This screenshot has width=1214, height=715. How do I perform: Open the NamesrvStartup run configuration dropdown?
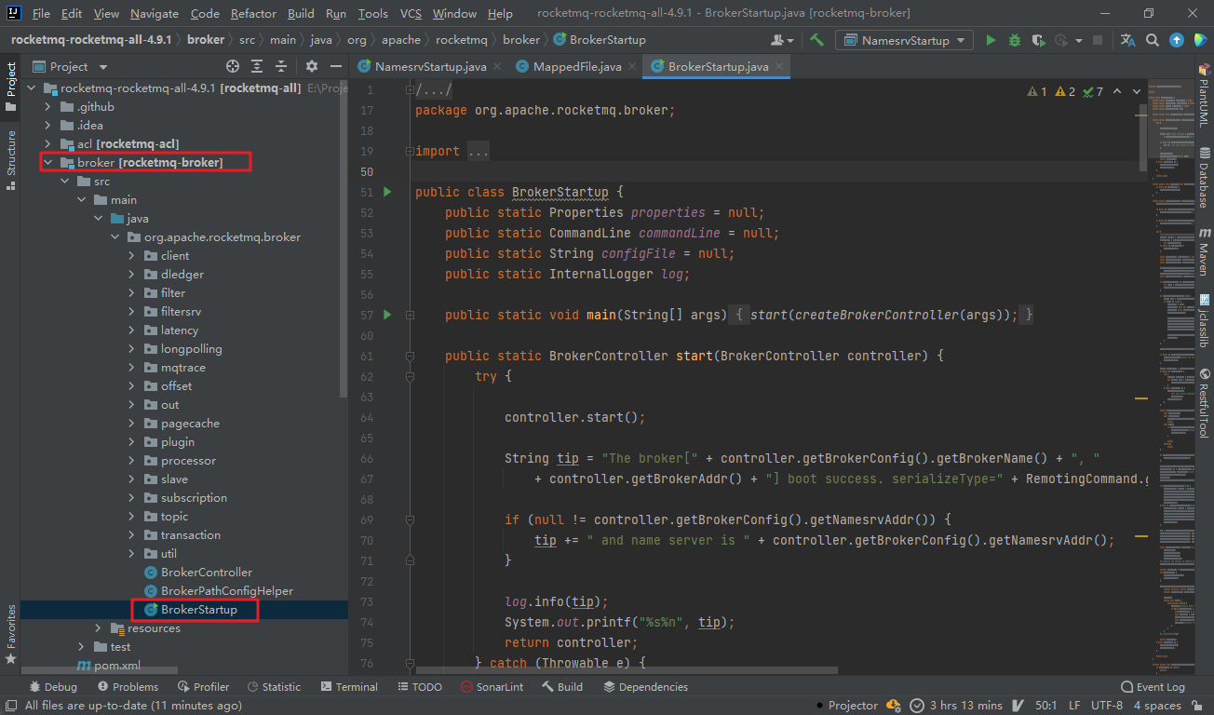coord(904,40)
